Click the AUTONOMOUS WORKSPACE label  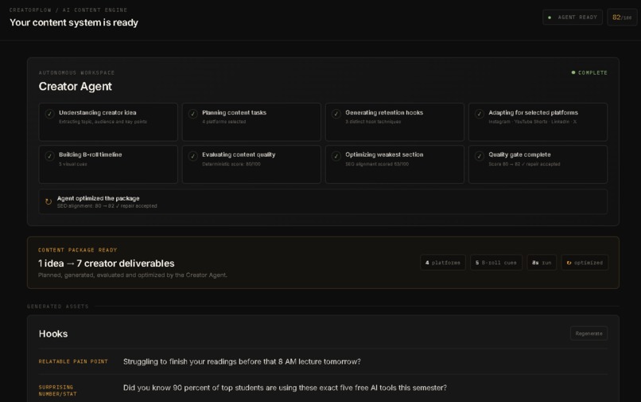pyautogui.click(x=76, y=72)
